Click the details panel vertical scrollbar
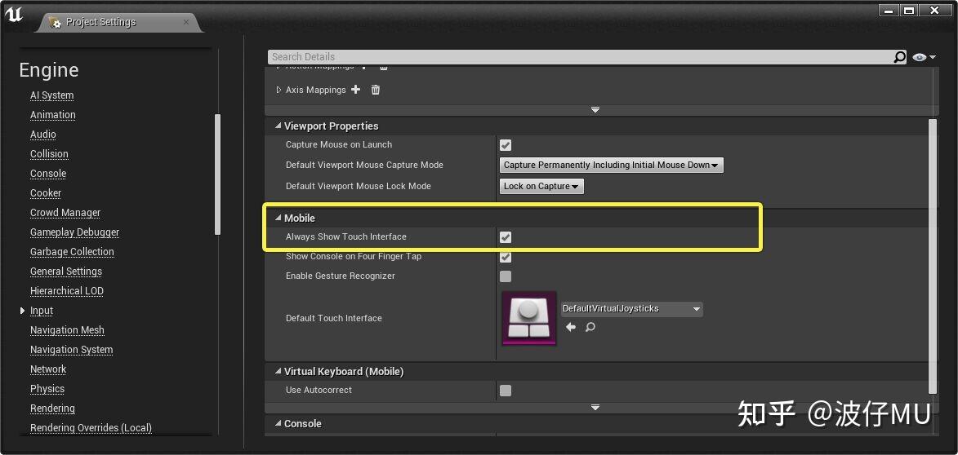The height and width of the screenshot is (455, 958). coord(933,256)
